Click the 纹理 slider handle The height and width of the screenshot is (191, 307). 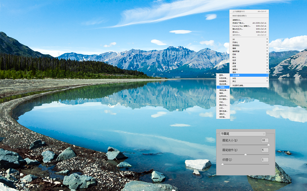tap(222, 164)
